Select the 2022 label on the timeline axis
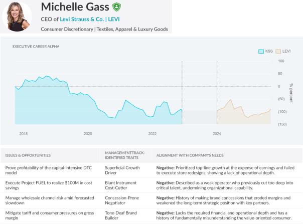Screen dimensions: 303x224 (153, 134)
